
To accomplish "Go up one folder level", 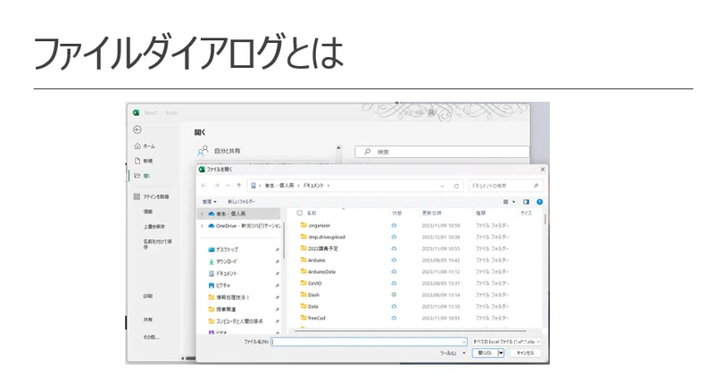I will click(238, 186).
